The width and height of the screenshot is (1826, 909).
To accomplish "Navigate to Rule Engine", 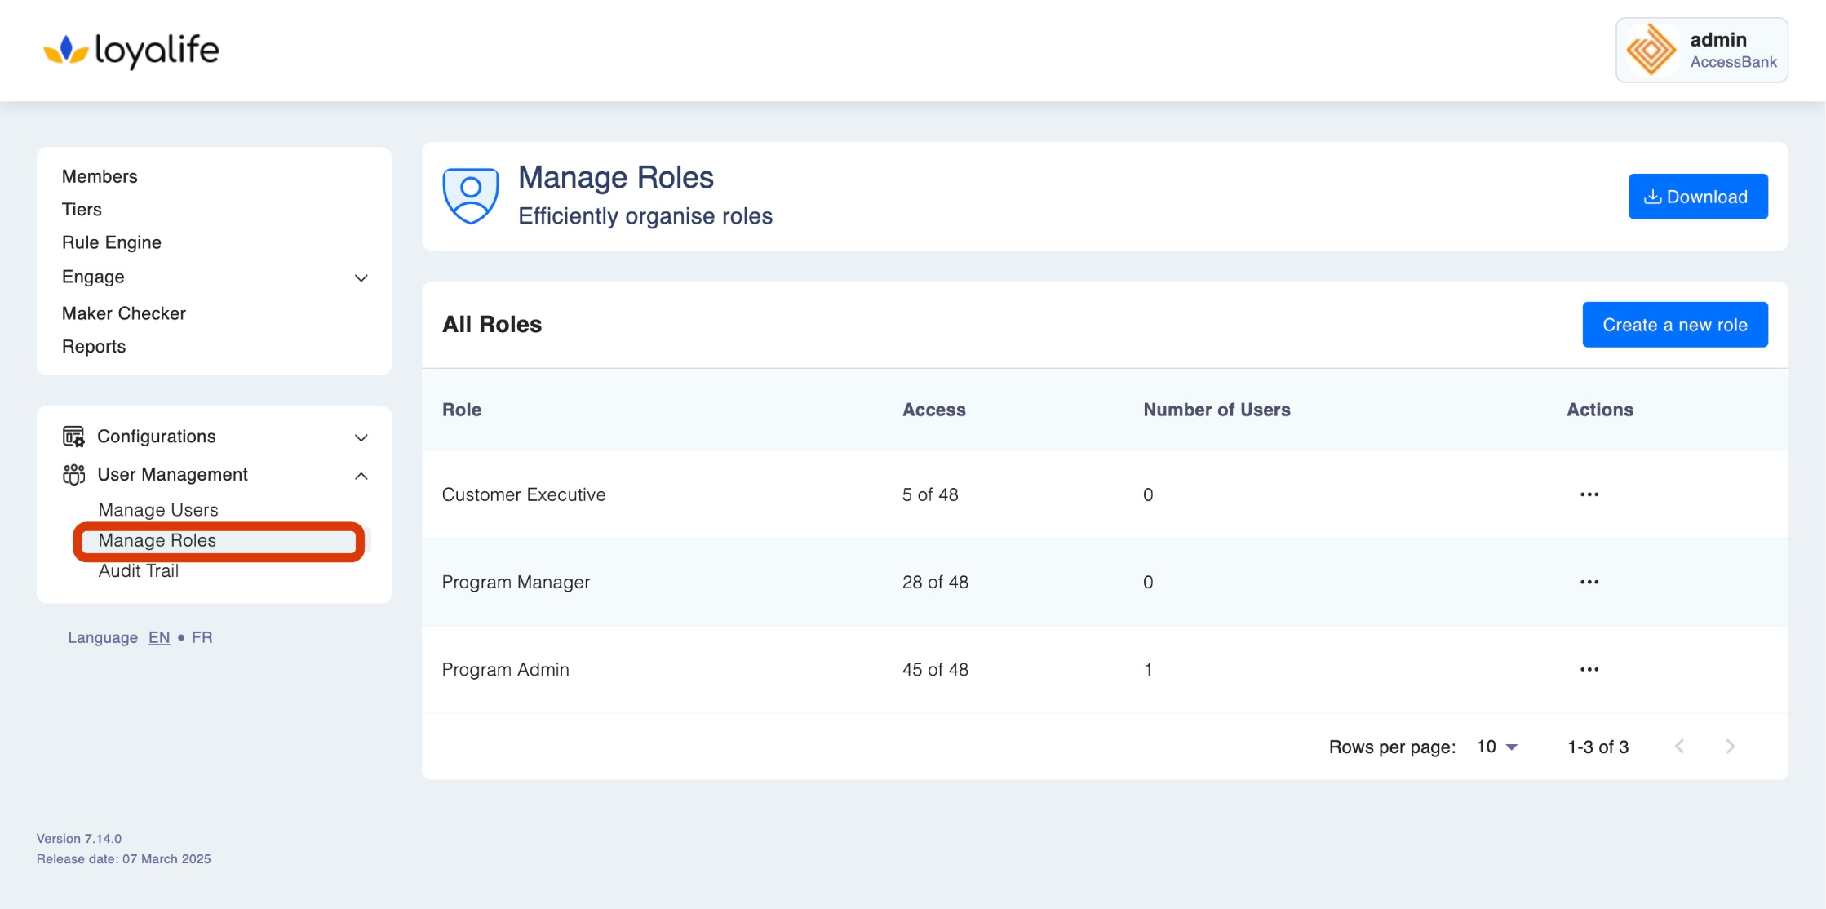I will pyautogui.click(x=112, y=242).
